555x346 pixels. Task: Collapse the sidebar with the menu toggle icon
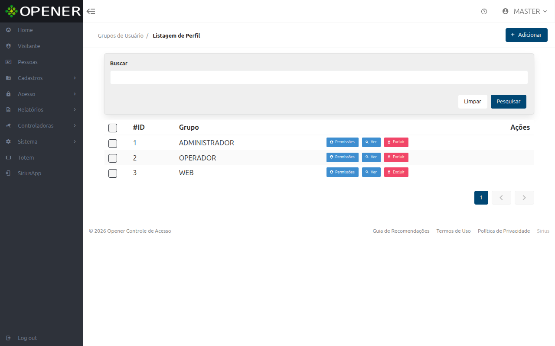(91, 11)
